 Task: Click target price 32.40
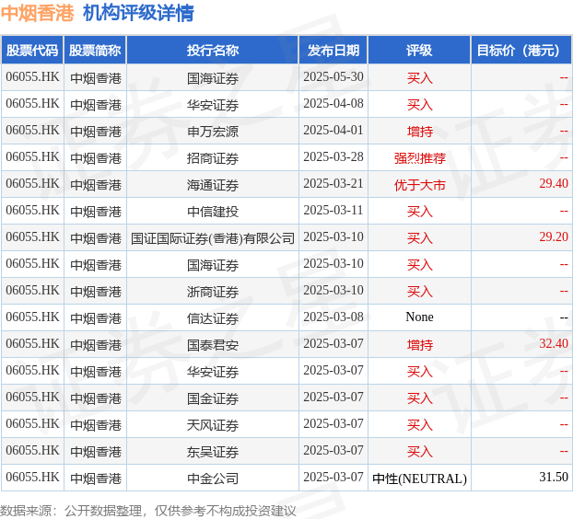(x=554, y=343)
